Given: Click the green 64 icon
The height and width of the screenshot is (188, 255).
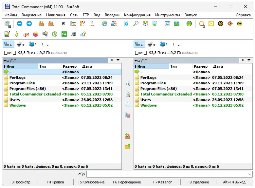Looking at the screenshot, I should (x=64, y=34).
